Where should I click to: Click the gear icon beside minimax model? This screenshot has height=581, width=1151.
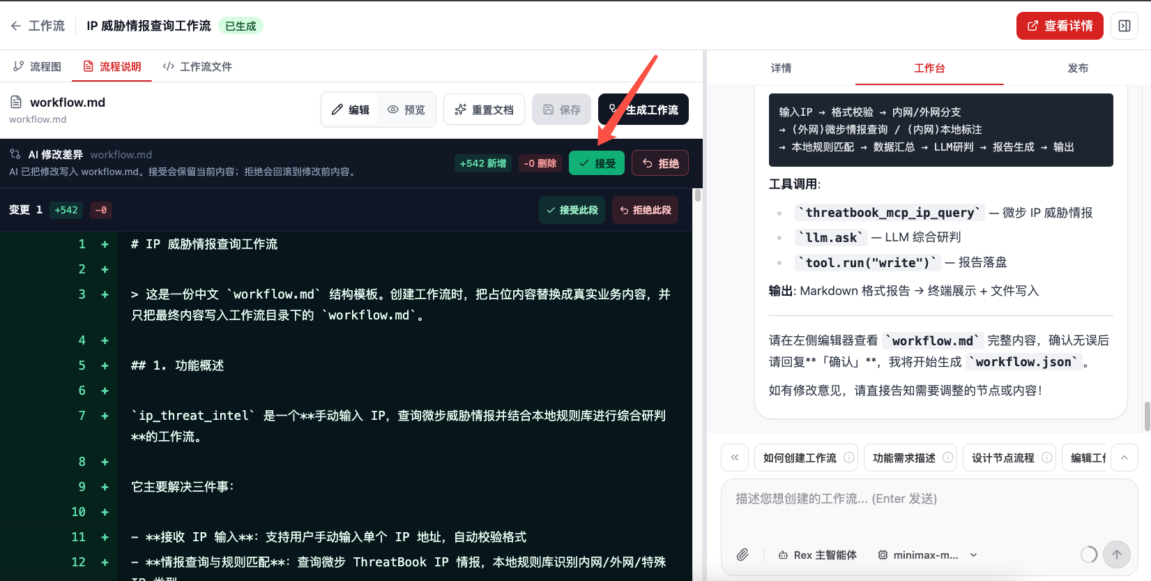pyautogui.click(x=883, y=554)
